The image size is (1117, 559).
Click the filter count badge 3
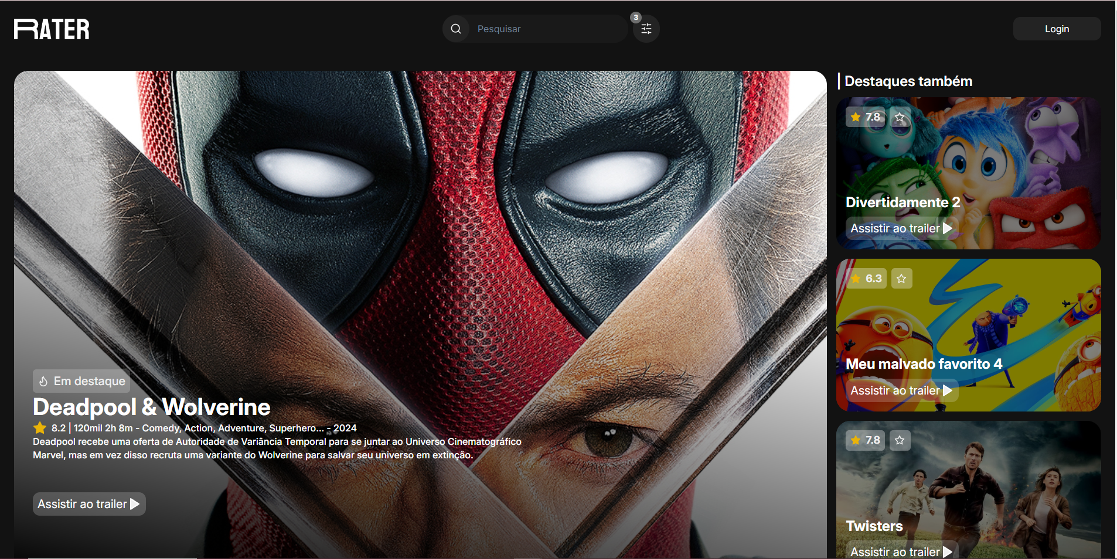(x=636, y=18)
